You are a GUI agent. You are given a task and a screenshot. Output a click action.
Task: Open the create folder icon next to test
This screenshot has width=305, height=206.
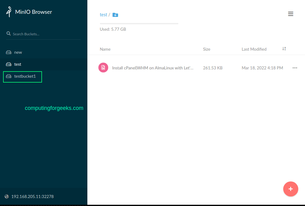click(x=115, y=14)
